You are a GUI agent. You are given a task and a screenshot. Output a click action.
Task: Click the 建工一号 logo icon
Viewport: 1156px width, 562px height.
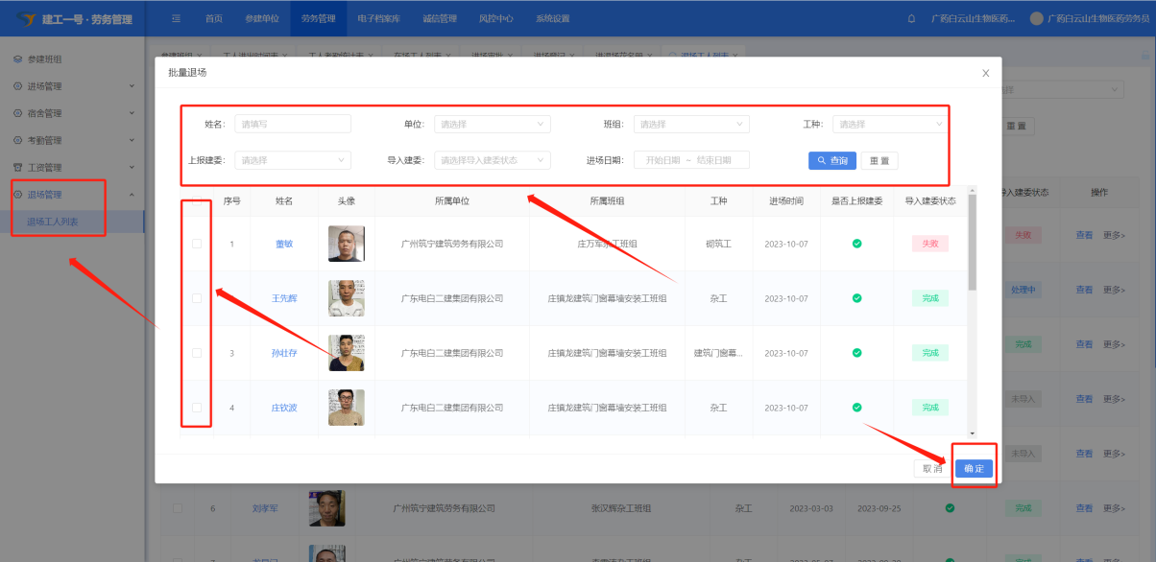click(25, 19)
